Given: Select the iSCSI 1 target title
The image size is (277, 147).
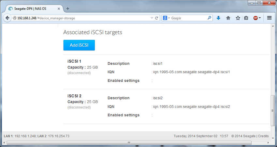Looking at the screenshot, I should (74, 61).
